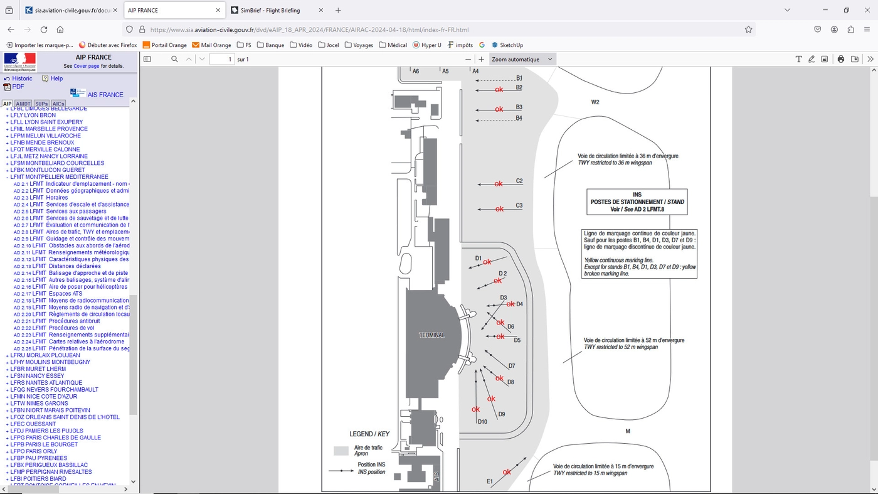
Task: Open the Help link
Action: tap(55, 78)
